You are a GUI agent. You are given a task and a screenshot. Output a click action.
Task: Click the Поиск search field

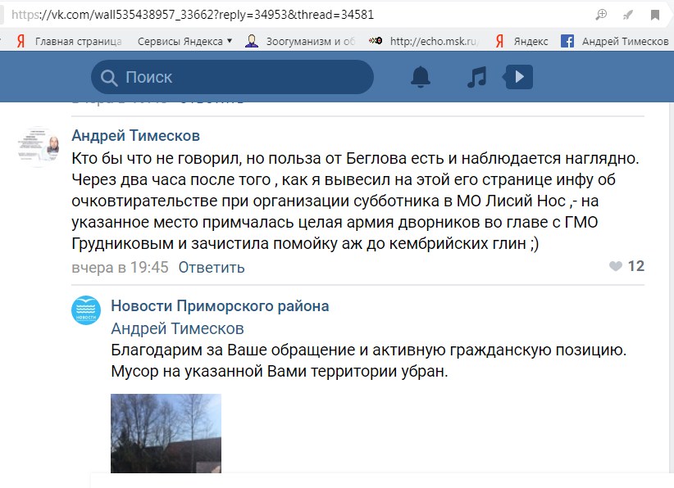[238, 78]
